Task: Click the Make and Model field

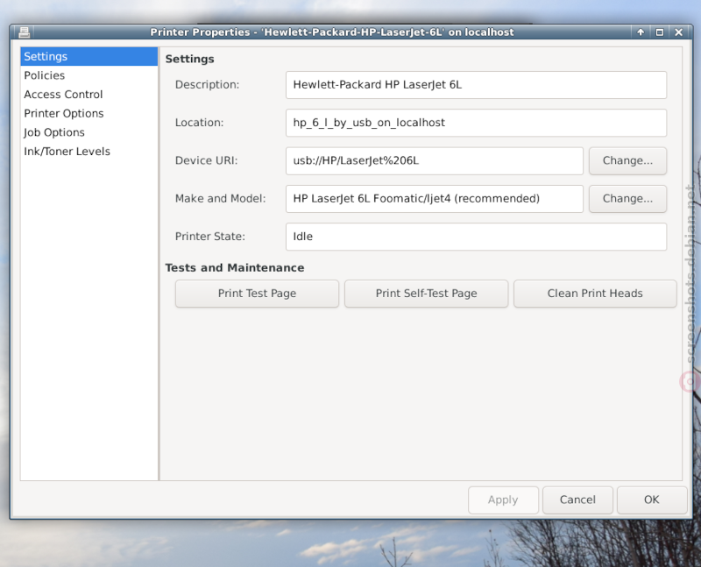Action: click(x=435, y=199)
